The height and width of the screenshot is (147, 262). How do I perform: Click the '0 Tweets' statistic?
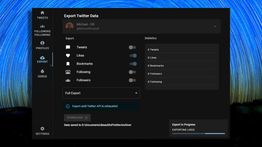(153, 50)
